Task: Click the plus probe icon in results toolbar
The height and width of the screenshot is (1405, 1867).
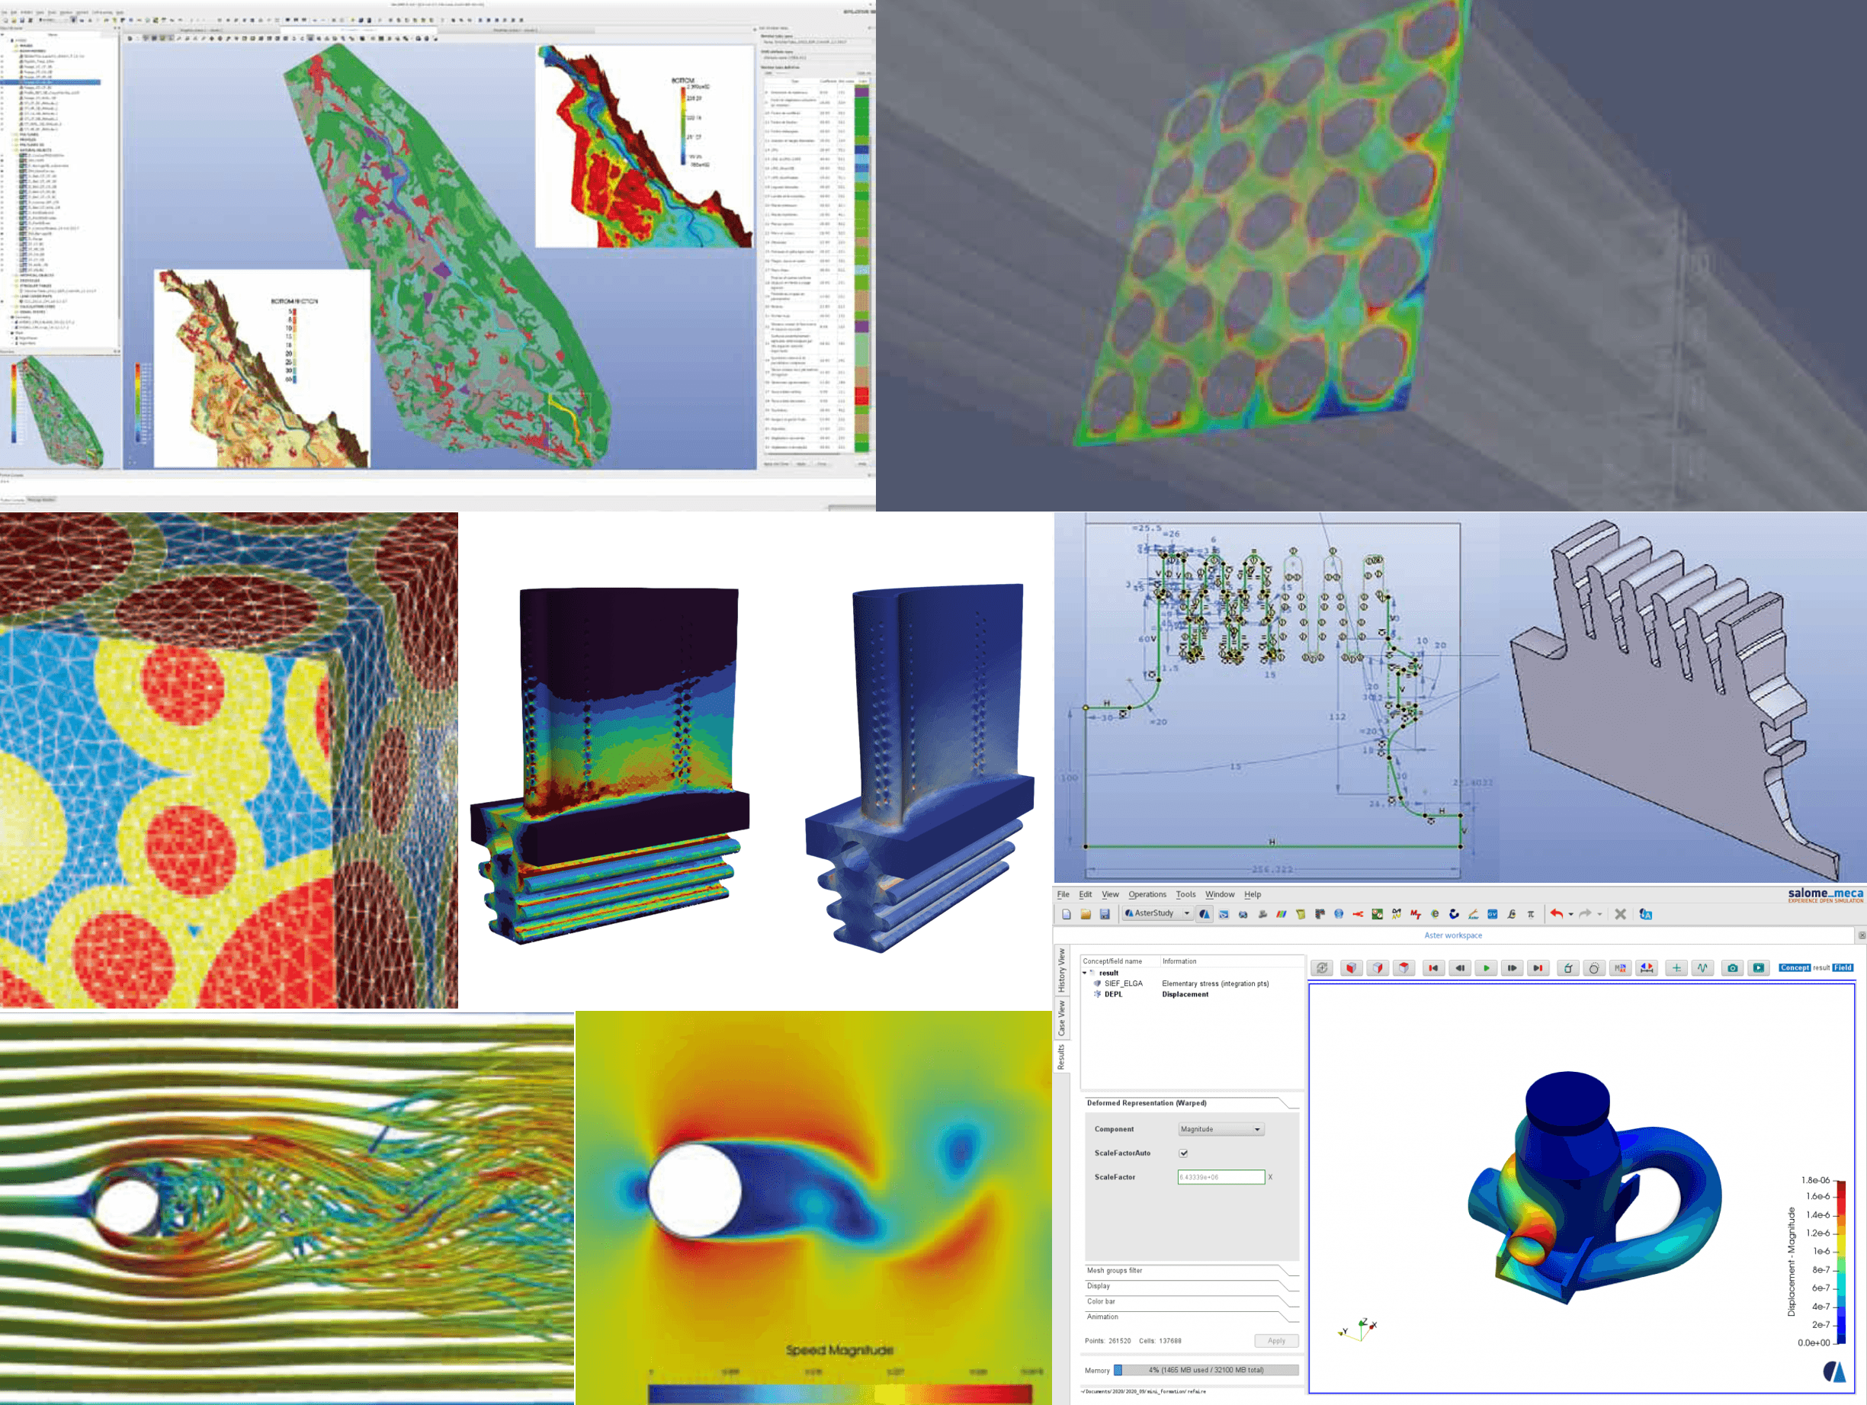Action: click(1676, 968)
